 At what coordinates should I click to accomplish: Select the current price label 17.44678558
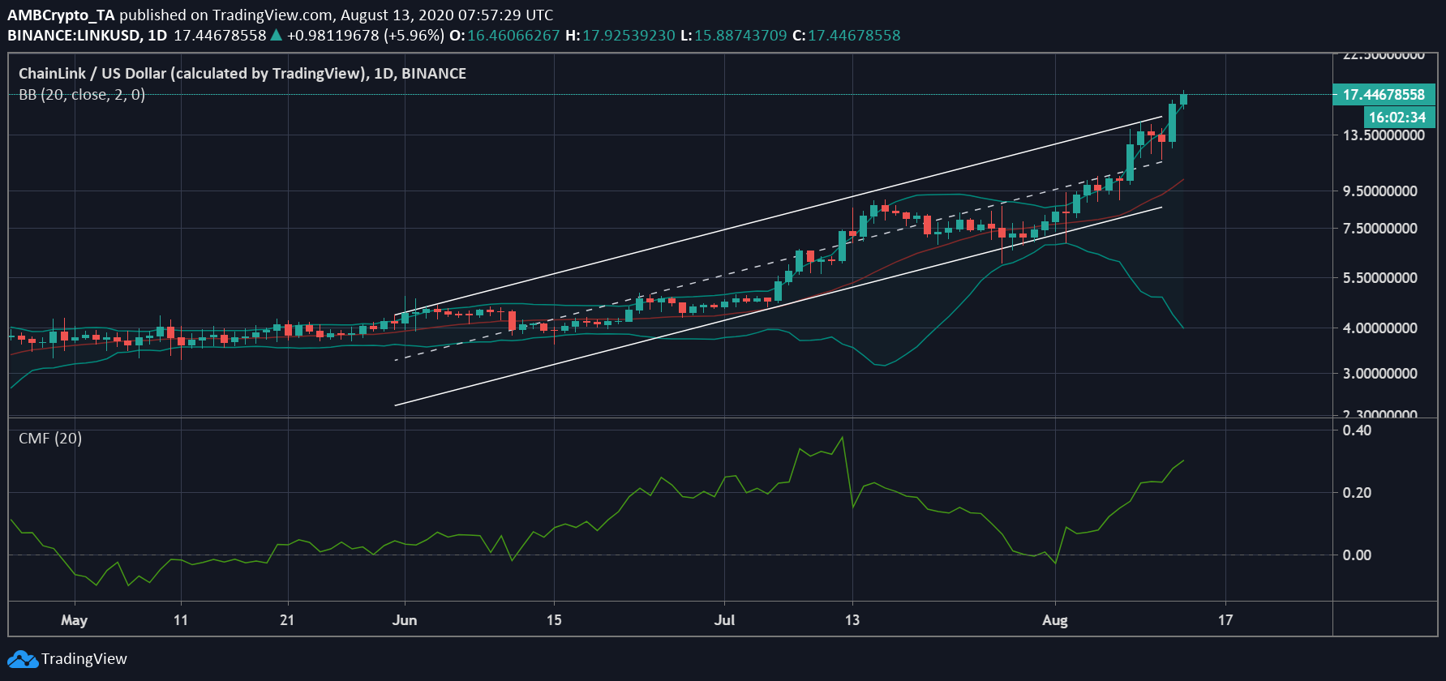[x=1384, y=95]
